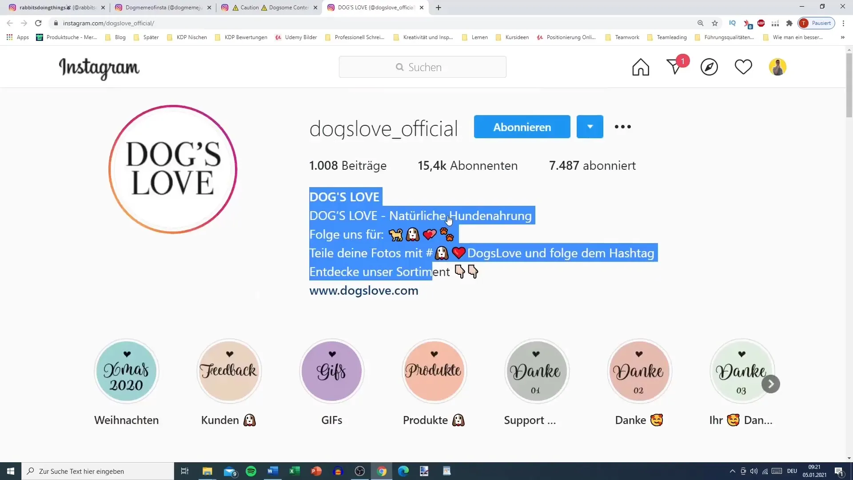Viewport: 853px width, 480px height.
Task: Open the Danke 02 highlight
Action: click(x=639, y=371)
